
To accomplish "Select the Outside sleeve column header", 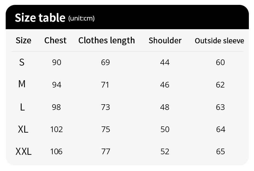I will point(219,41).
